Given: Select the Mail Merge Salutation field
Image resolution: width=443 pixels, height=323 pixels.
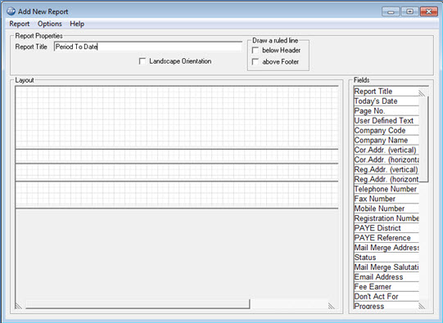Looking at the screenshot, I should [386, 267].
